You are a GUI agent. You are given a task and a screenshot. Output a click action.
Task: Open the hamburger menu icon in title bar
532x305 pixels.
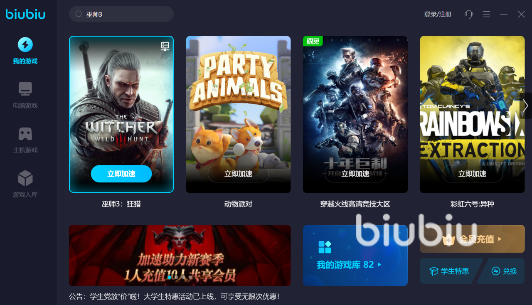tap(486, 14)
